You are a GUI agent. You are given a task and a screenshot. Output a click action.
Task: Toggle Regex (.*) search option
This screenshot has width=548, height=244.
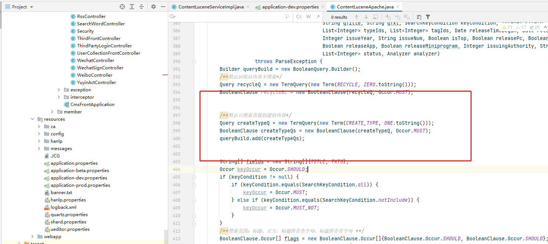point(318,17)
